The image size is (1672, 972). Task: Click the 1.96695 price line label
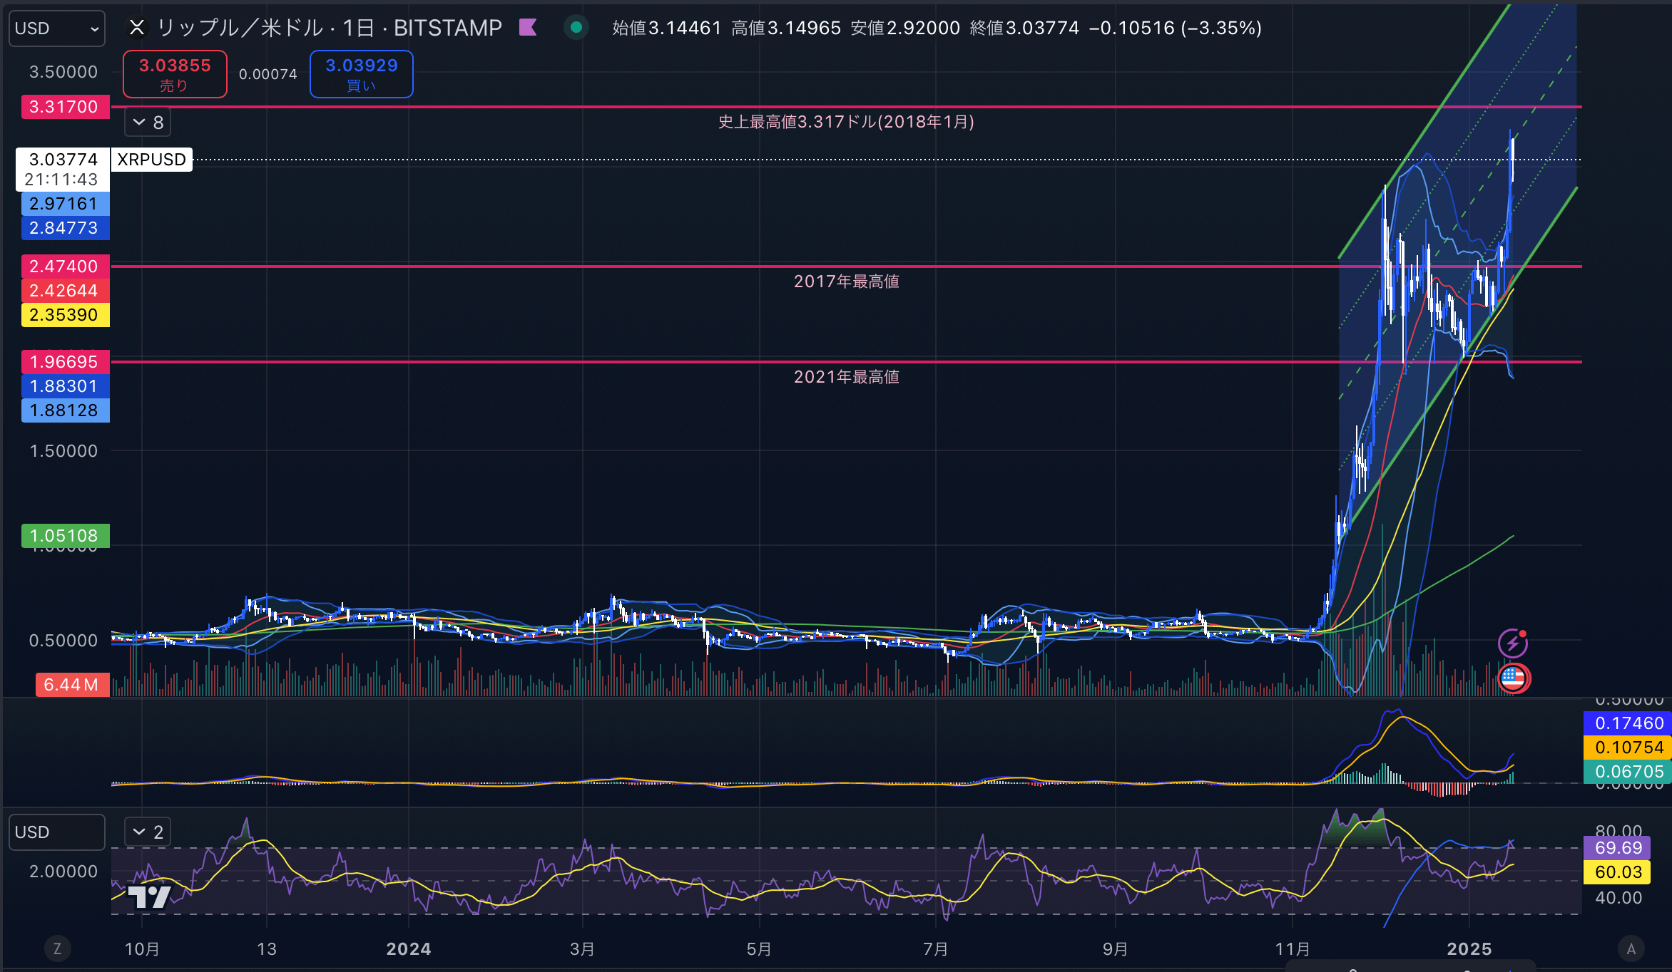tap(64, 362)
